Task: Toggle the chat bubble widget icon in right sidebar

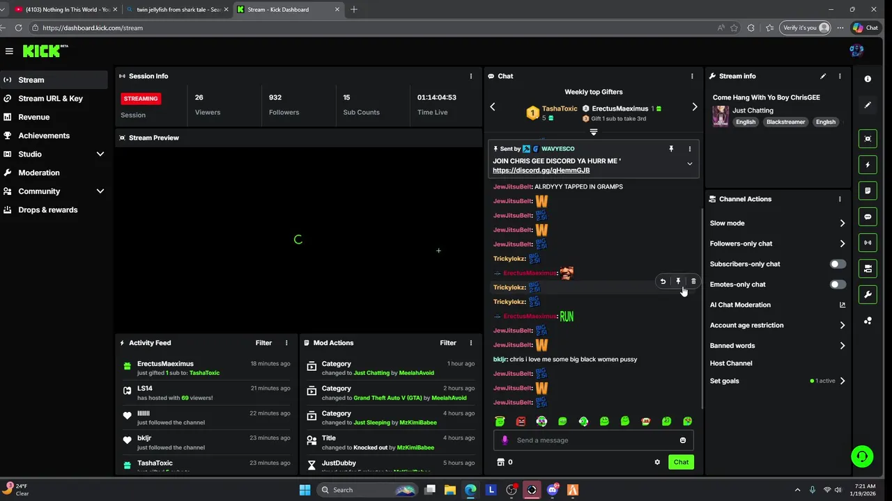Action: pyautogui.click(x=868, y=216)
